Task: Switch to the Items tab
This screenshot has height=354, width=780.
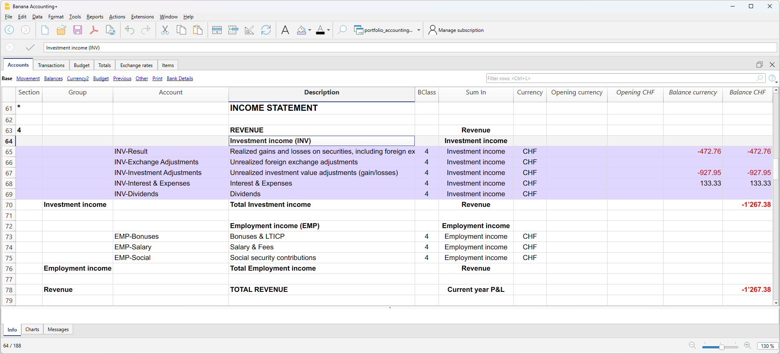Action: coord(168,65)
